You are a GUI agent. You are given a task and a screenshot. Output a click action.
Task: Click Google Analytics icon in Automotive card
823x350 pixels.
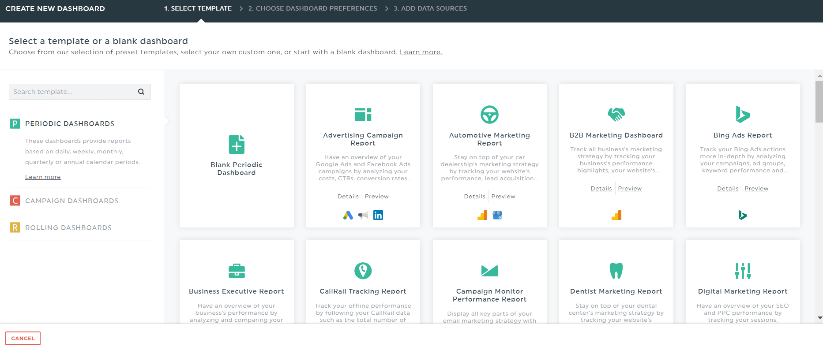(482, 215)
